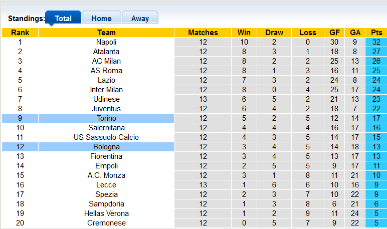The height and width of the screenshot is (229, 387).
Task: Click the Matches column header
Action: tap(203, 33)
